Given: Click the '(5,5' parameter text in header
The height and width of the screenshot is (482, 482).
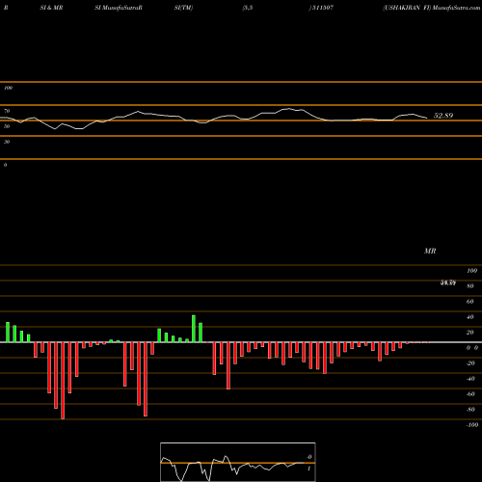Looking at the screenshot, I should click(x=247, y=8).
